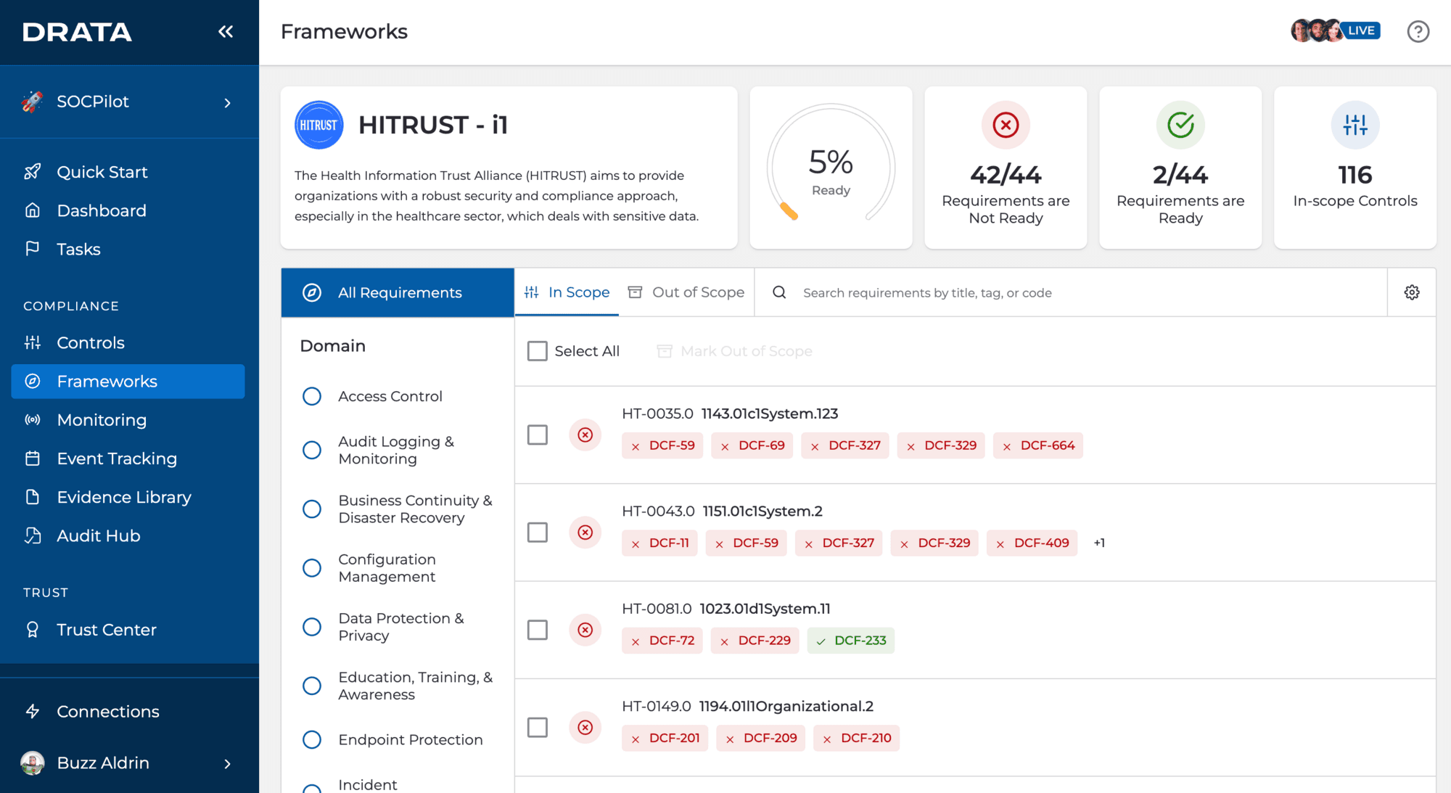Open requirement 1194.01l1Organizational.2
The width and height of the screenshot is (1451, 793).
[786, 706]
